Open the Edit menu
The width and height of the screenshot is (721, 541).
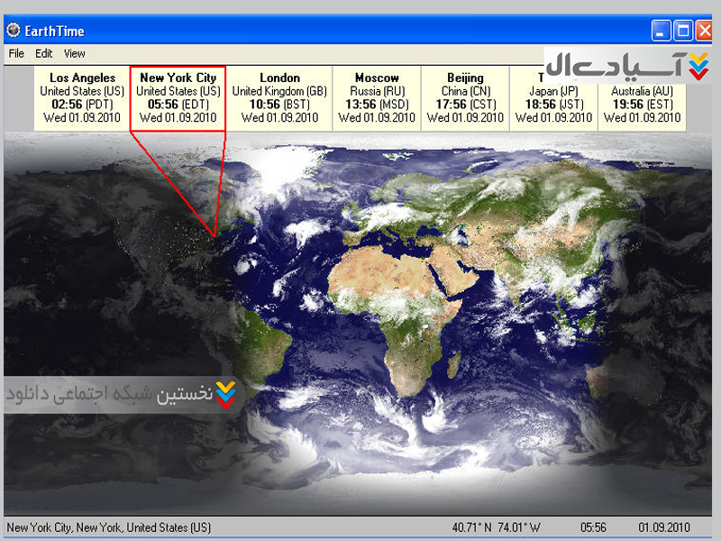click(x=43, y=54)
